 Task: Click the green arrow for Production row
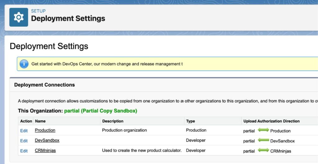(x=263, y=130)
